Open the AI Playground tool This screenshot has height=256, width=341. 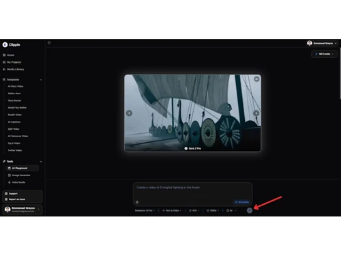point(23,168)
